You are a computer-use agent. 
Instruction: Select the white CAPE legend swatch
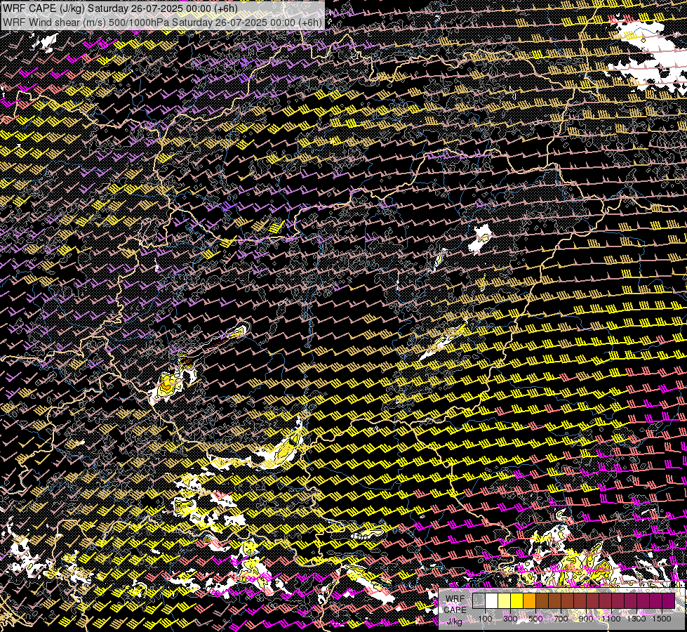click(492, 600)
